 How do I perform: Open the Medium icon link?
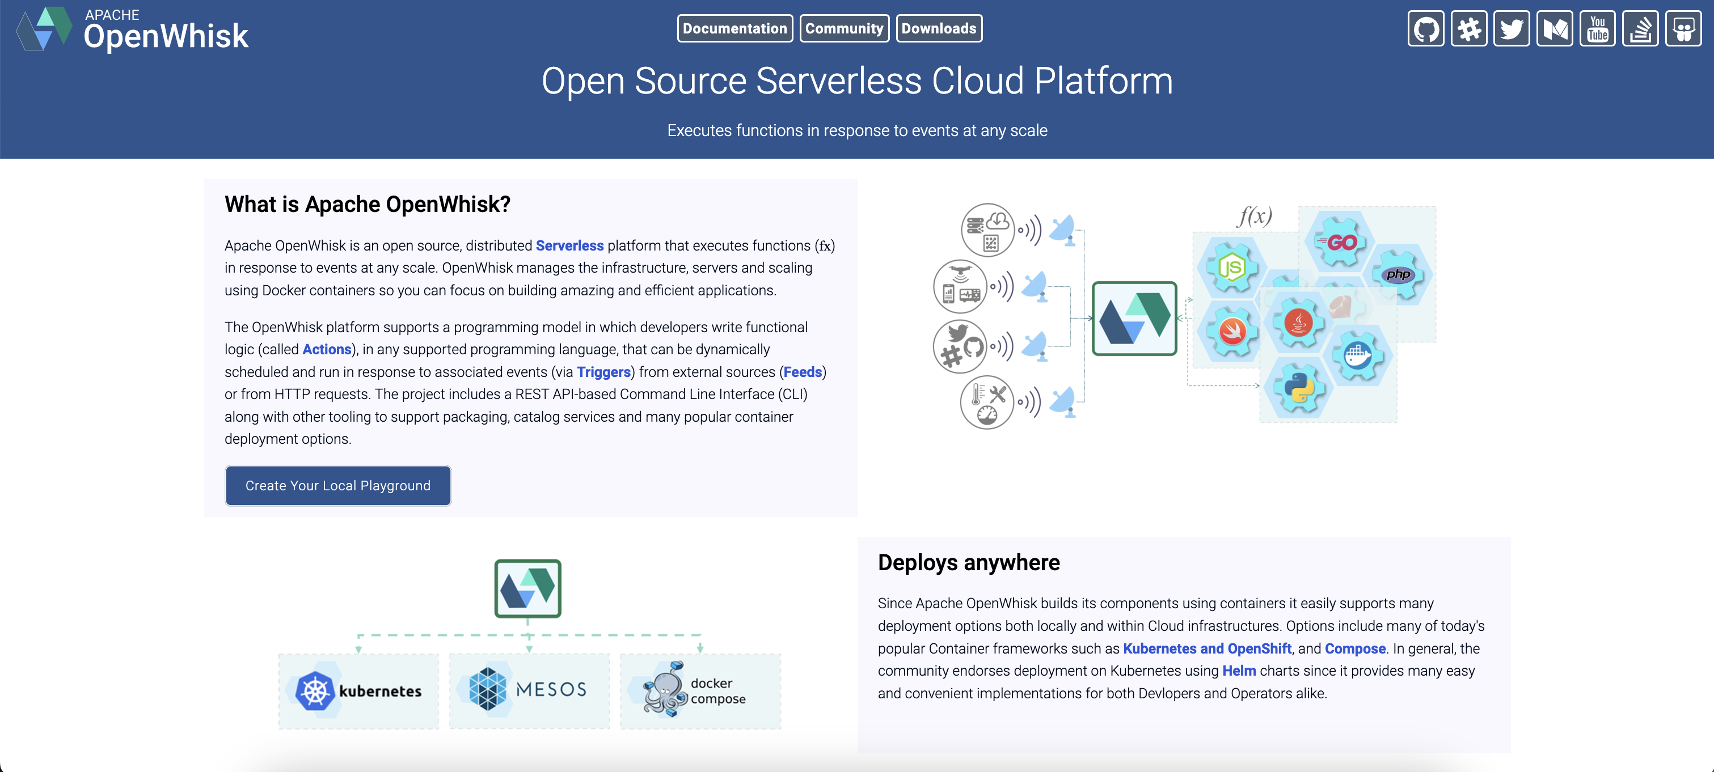tap(1554, 28)
